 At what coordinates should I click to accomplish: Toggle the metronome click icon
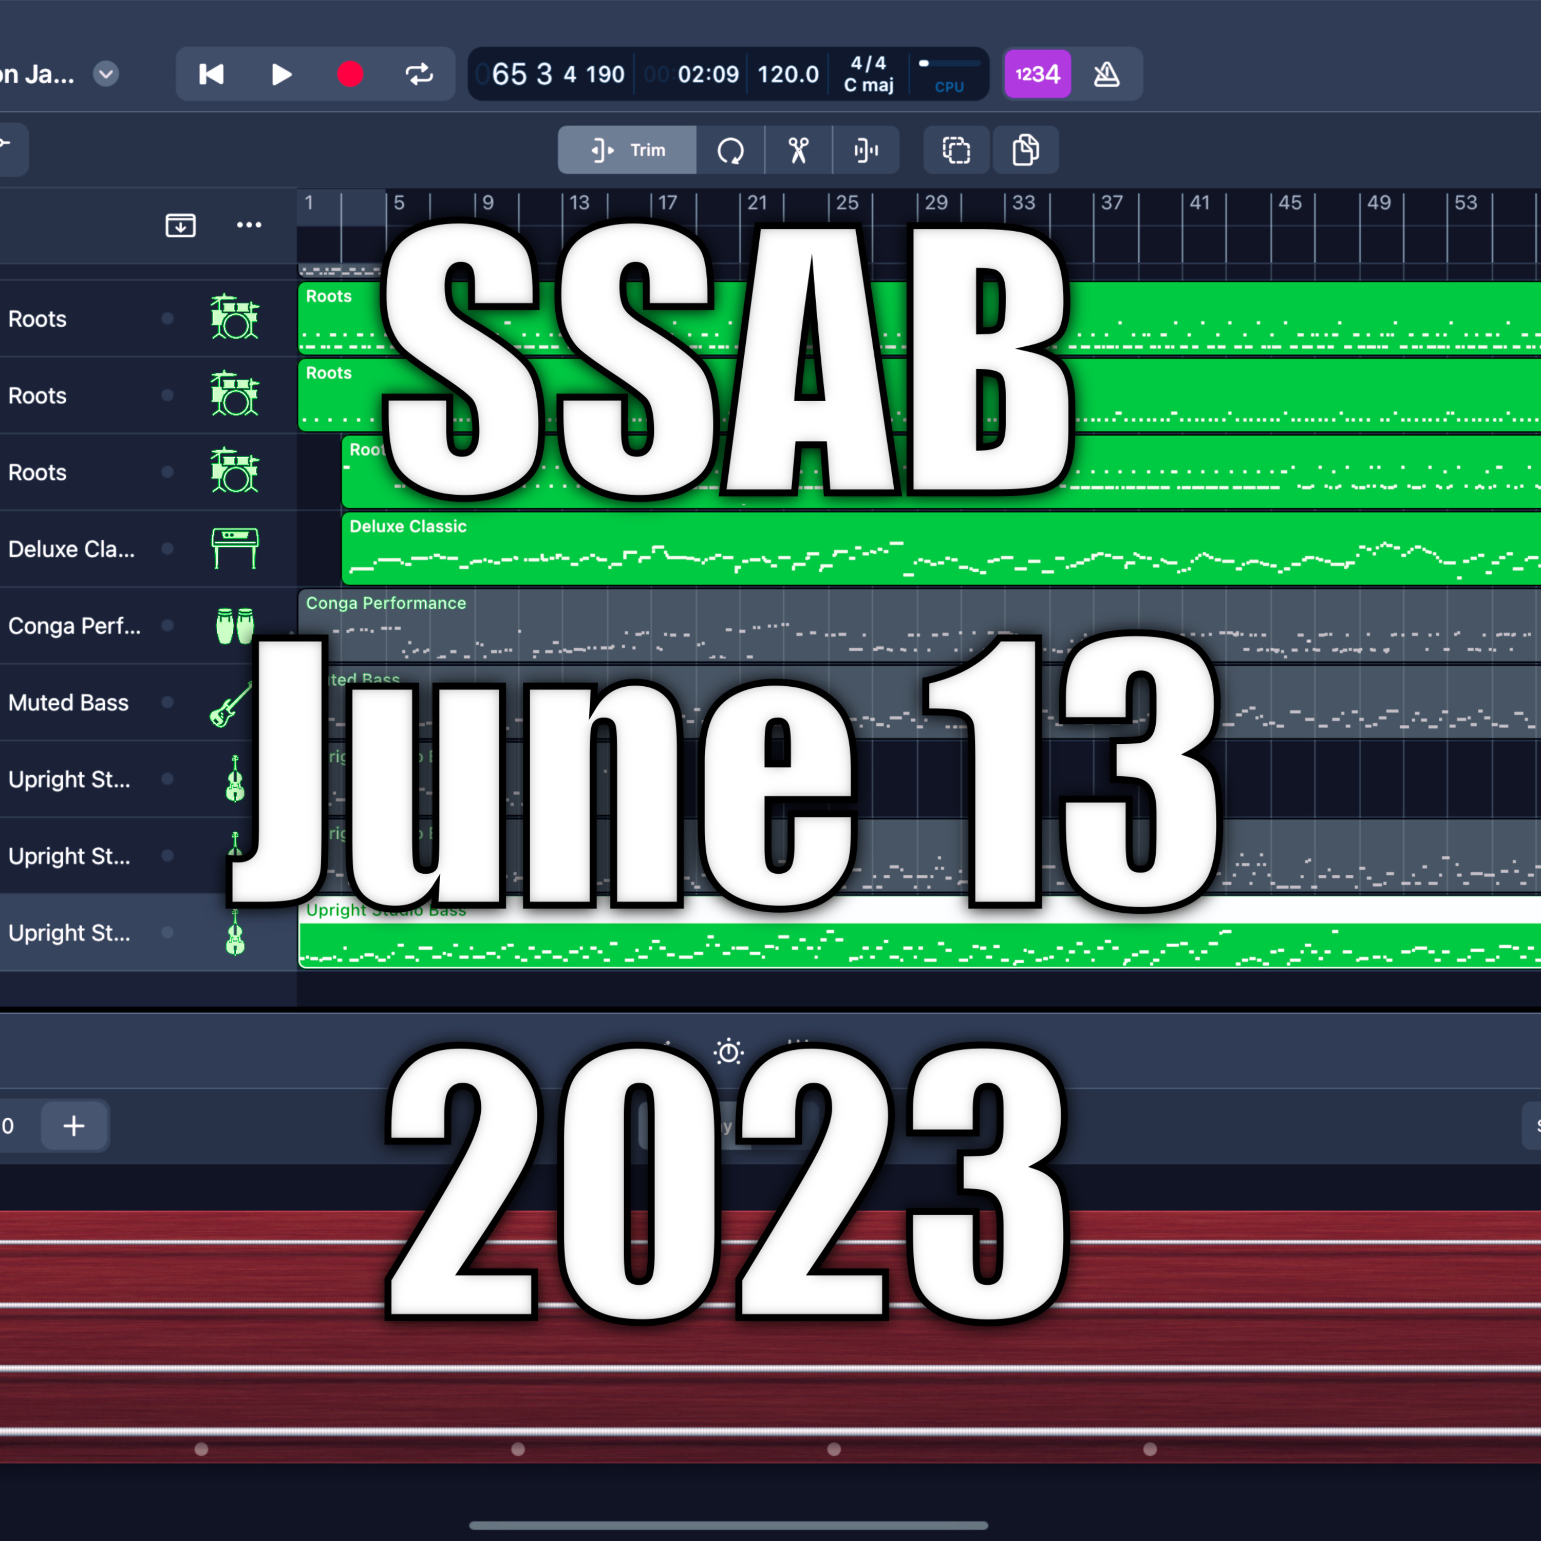[1106, 74]
